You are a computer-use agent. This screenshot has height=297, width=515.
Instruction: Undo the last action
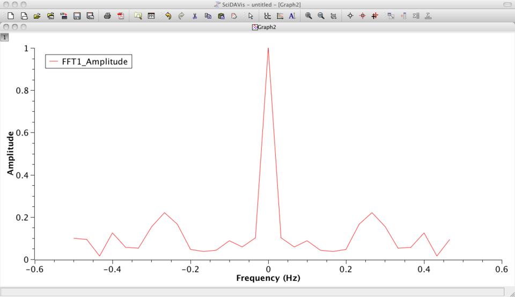[168, 16]
